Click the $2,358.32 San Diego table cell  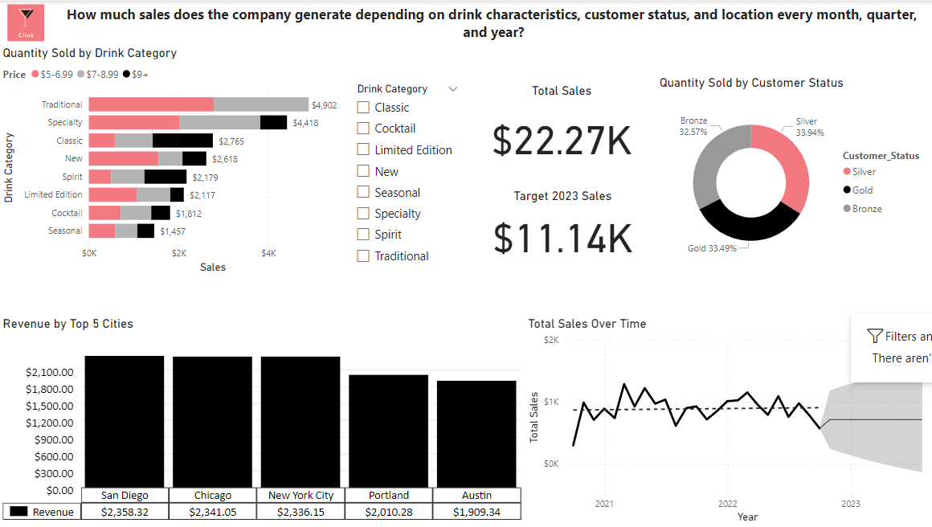(x=125, y=512)
